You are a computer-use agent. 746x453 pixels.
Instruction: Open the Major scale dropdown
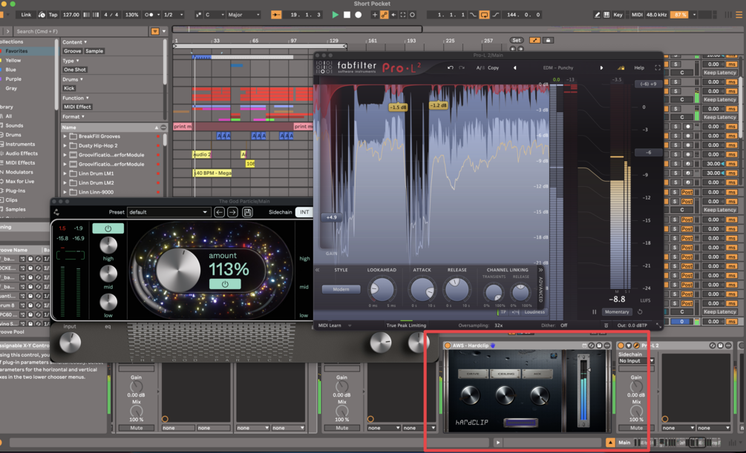[x=243, y=15]
